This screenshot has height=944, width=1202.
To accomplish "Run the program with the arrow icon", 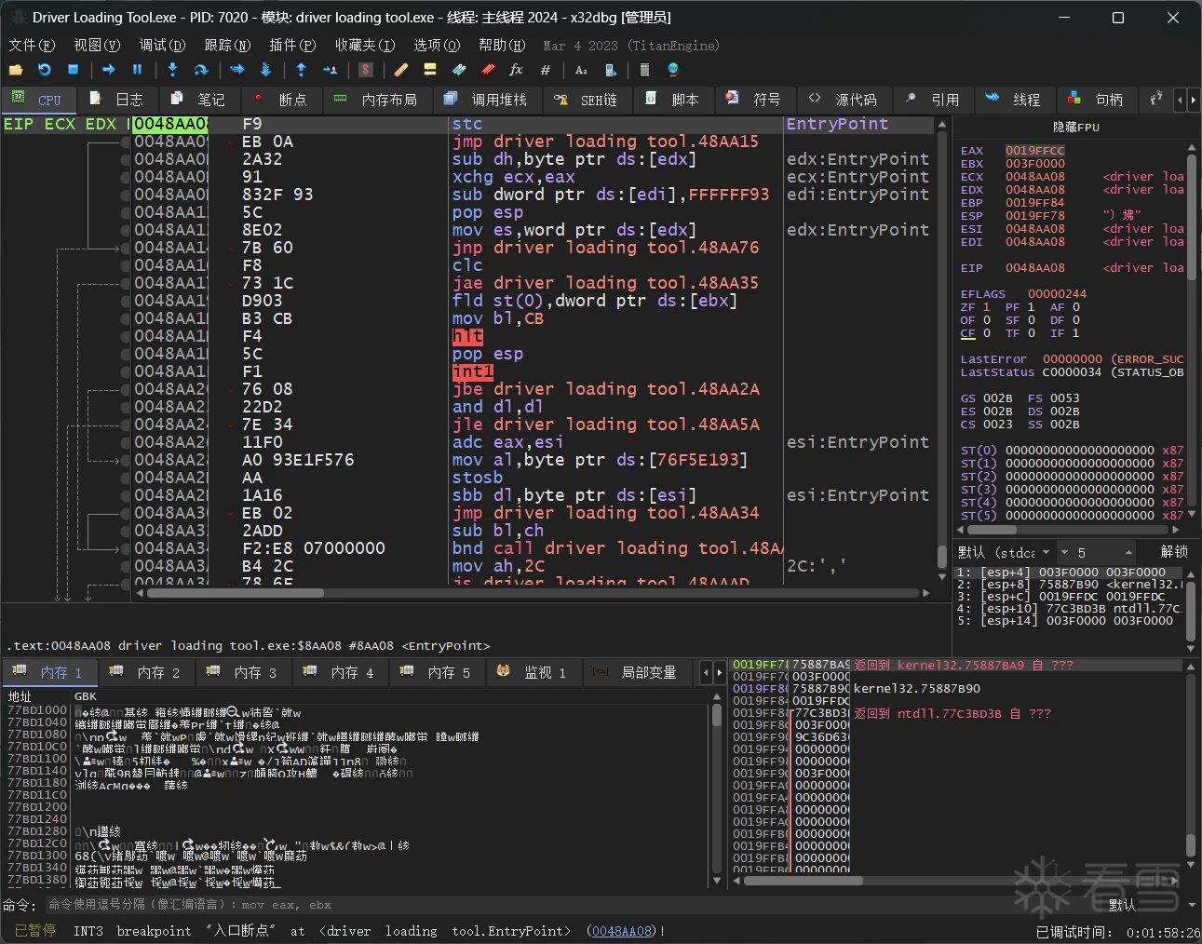I will [x=109, y=70].
